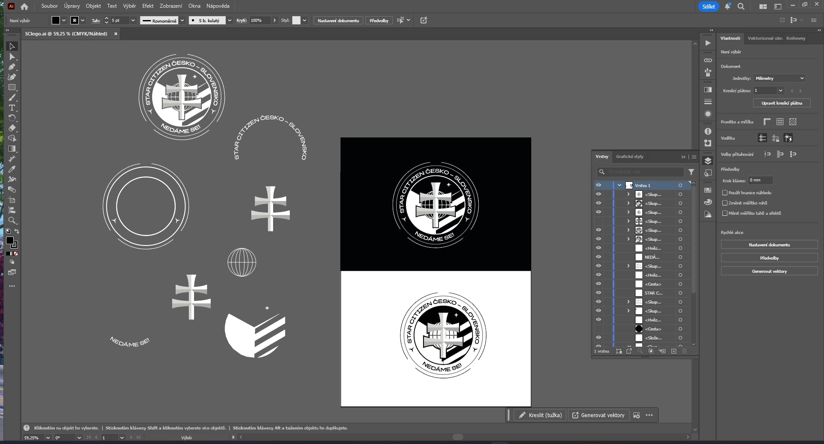Open Rovnoměrně stroke profile dropdown
Viewport: 824px width, 444px height.
[x=182, y=20]
